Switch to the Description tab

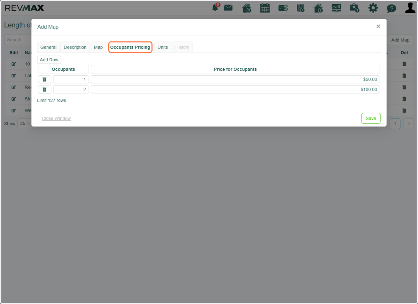pyautogui.click(x=75, y=47)
